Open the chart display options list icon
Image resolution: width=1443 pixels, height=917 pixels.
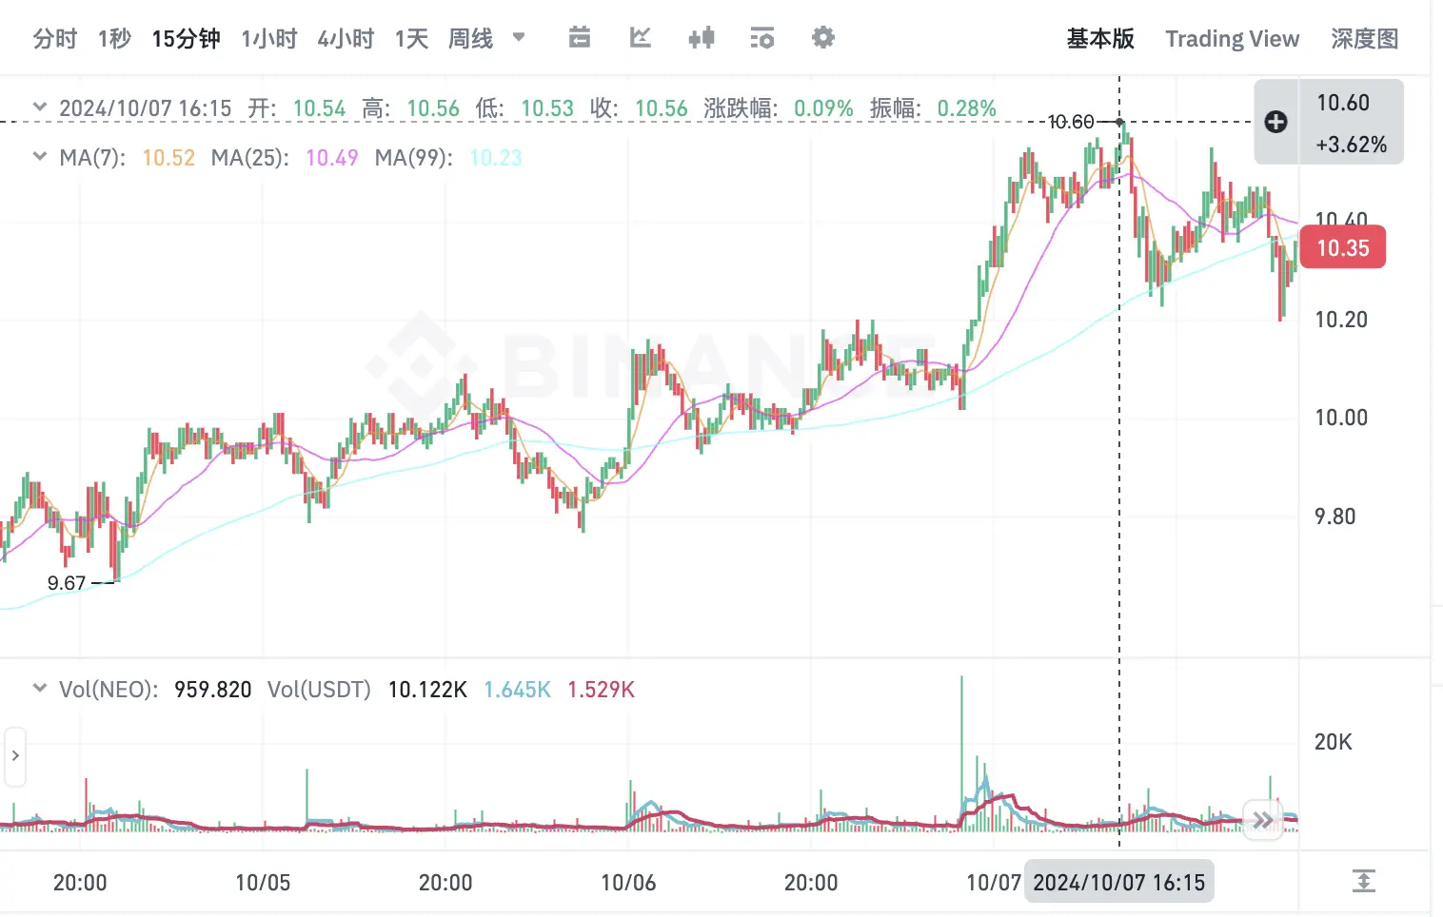761,38
